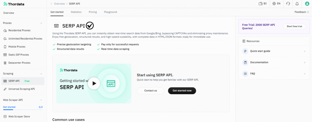
Task: Play the SERP API intro video
Action: click(94, 83)
